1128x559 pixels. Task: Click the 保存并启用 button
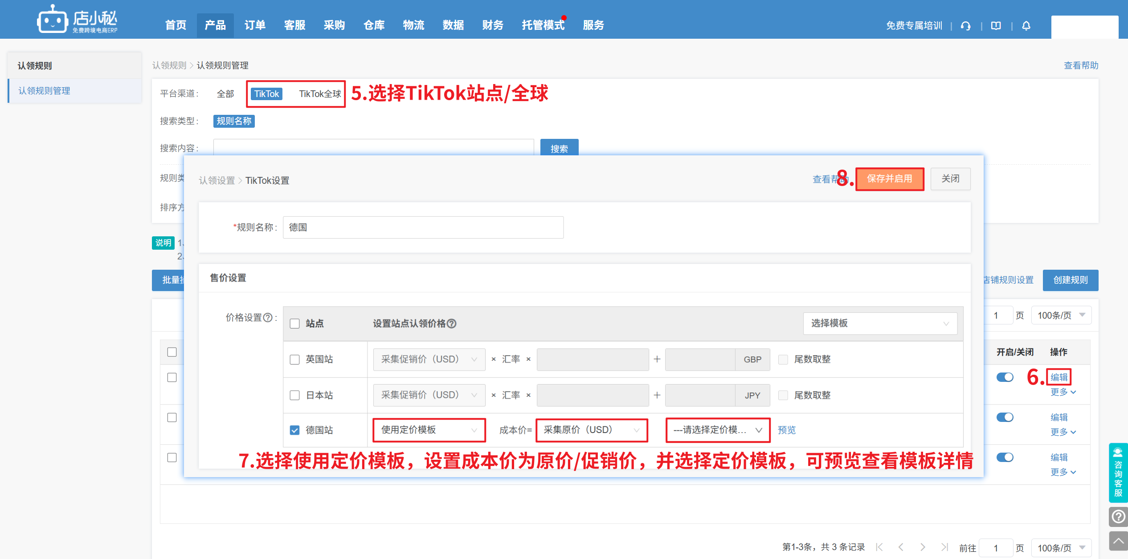[889, 179]
